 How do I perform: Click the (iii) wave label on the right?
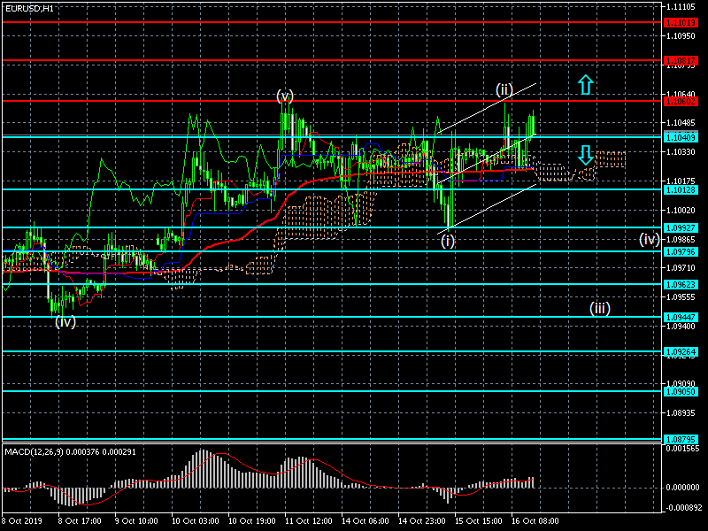coord(600,308)
